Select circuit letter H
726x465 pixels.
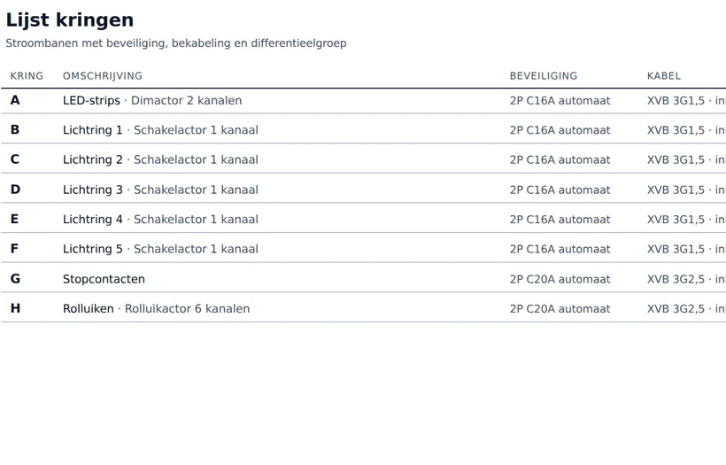tap(15, 308)
